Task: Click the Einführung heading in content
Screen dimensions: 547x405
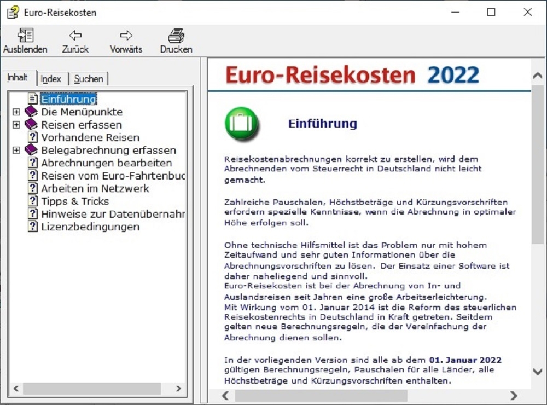Action: coord(323,124)
